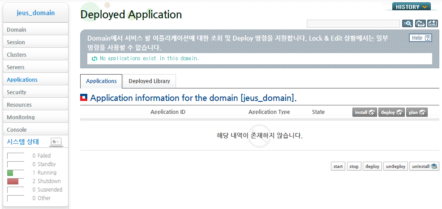Viewport: 442px width, 209px height.
Task: Click the '0 Suspended' status entry
Action: (x=47, y=190)
